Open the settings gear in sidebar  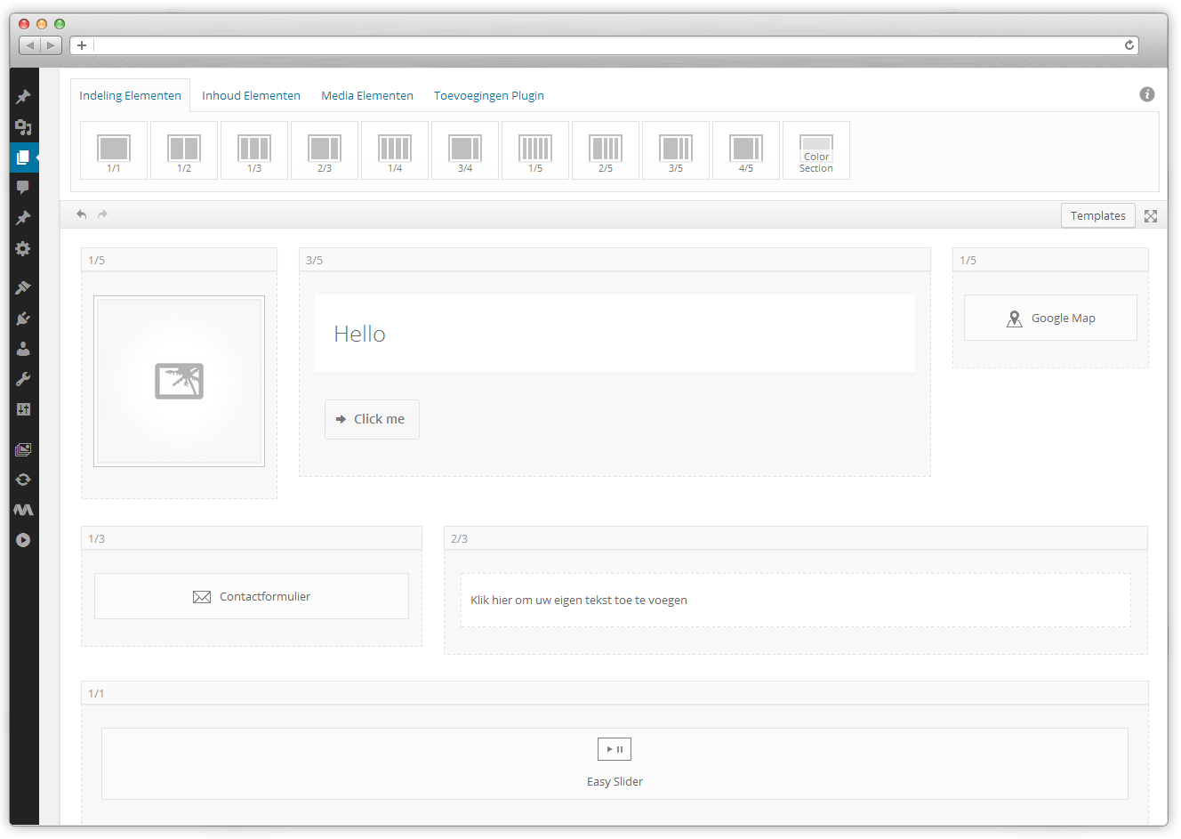click(x=23, y=249)
